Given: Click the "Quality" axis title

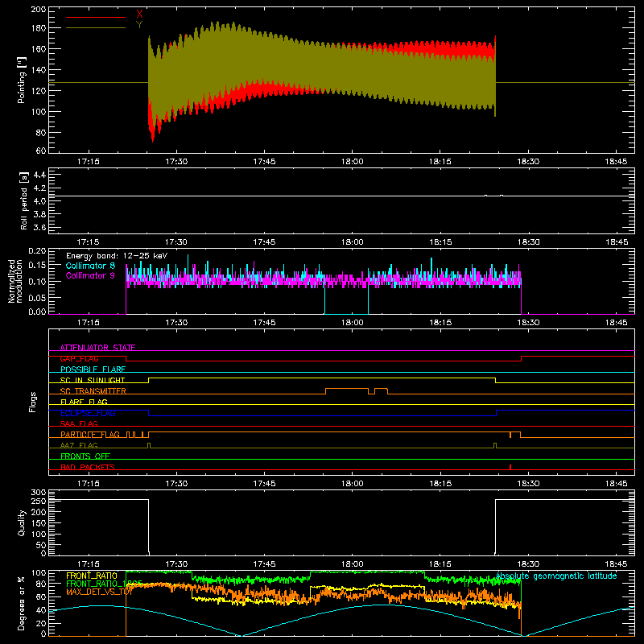Looking at the screenshot, I should pos(22,522).
